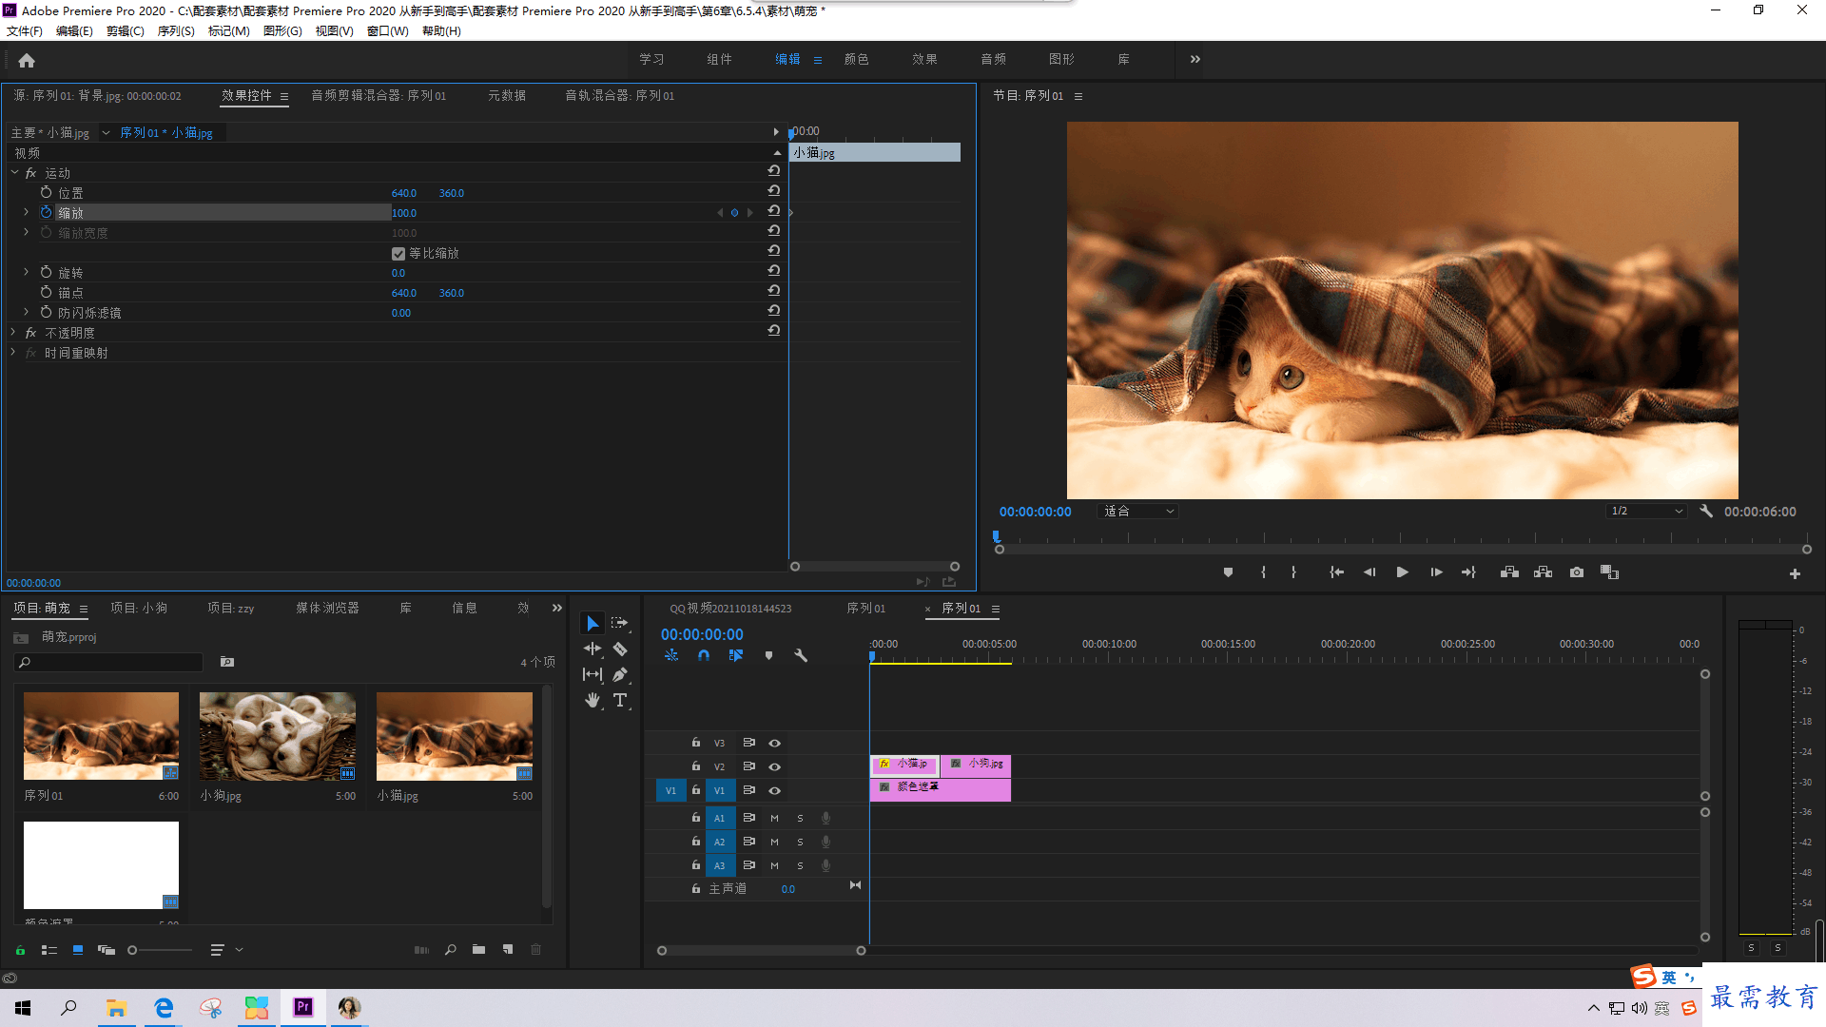This screenshot has width=1826, height=1027.
Task: Select the Selection arrow tool
Action: tap(592, 623)
